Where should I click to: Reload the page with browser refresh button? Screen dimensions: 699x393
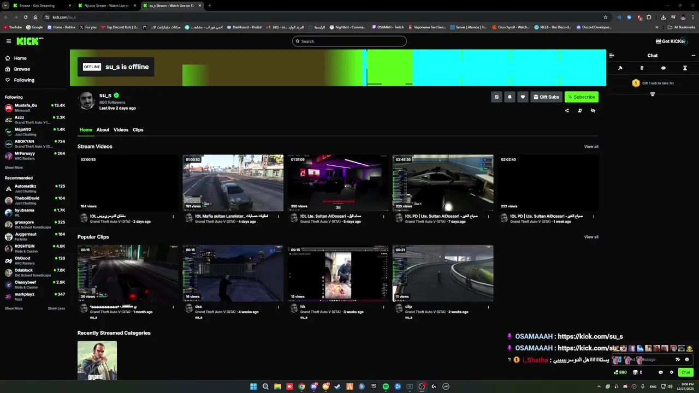click(x=25, y=17)
